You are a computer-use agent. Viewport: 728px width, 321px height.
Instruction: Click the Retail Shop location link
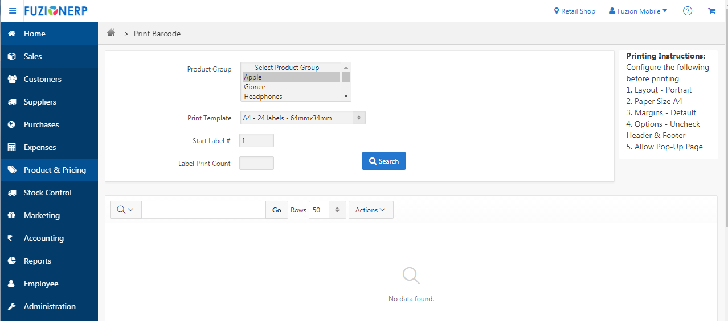pos(574,11)
